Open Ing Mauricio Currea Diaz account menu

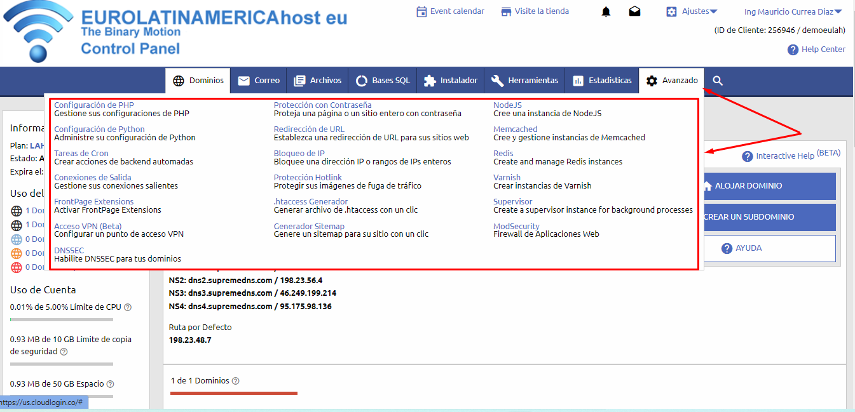click(793, 11)
